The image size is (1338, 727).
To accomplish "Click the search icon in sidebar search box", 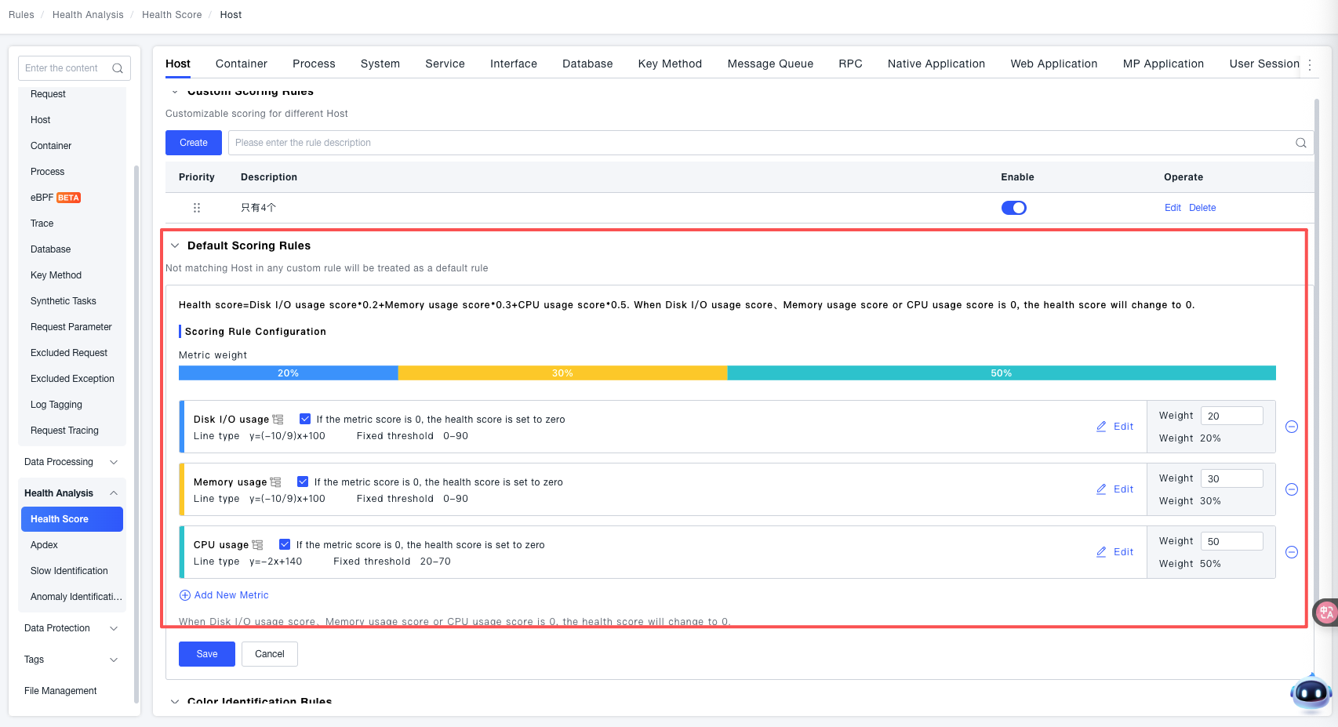I will [x=118, y=68].
